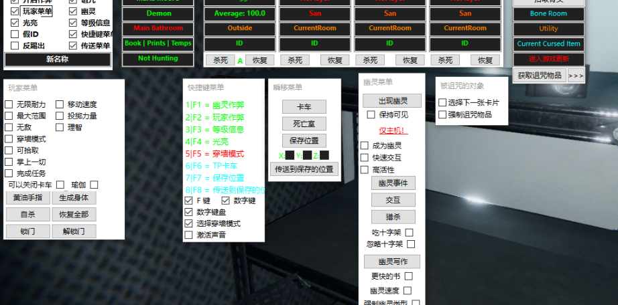Click the Book | Prints | Temps field

click(x=158, y=43)
